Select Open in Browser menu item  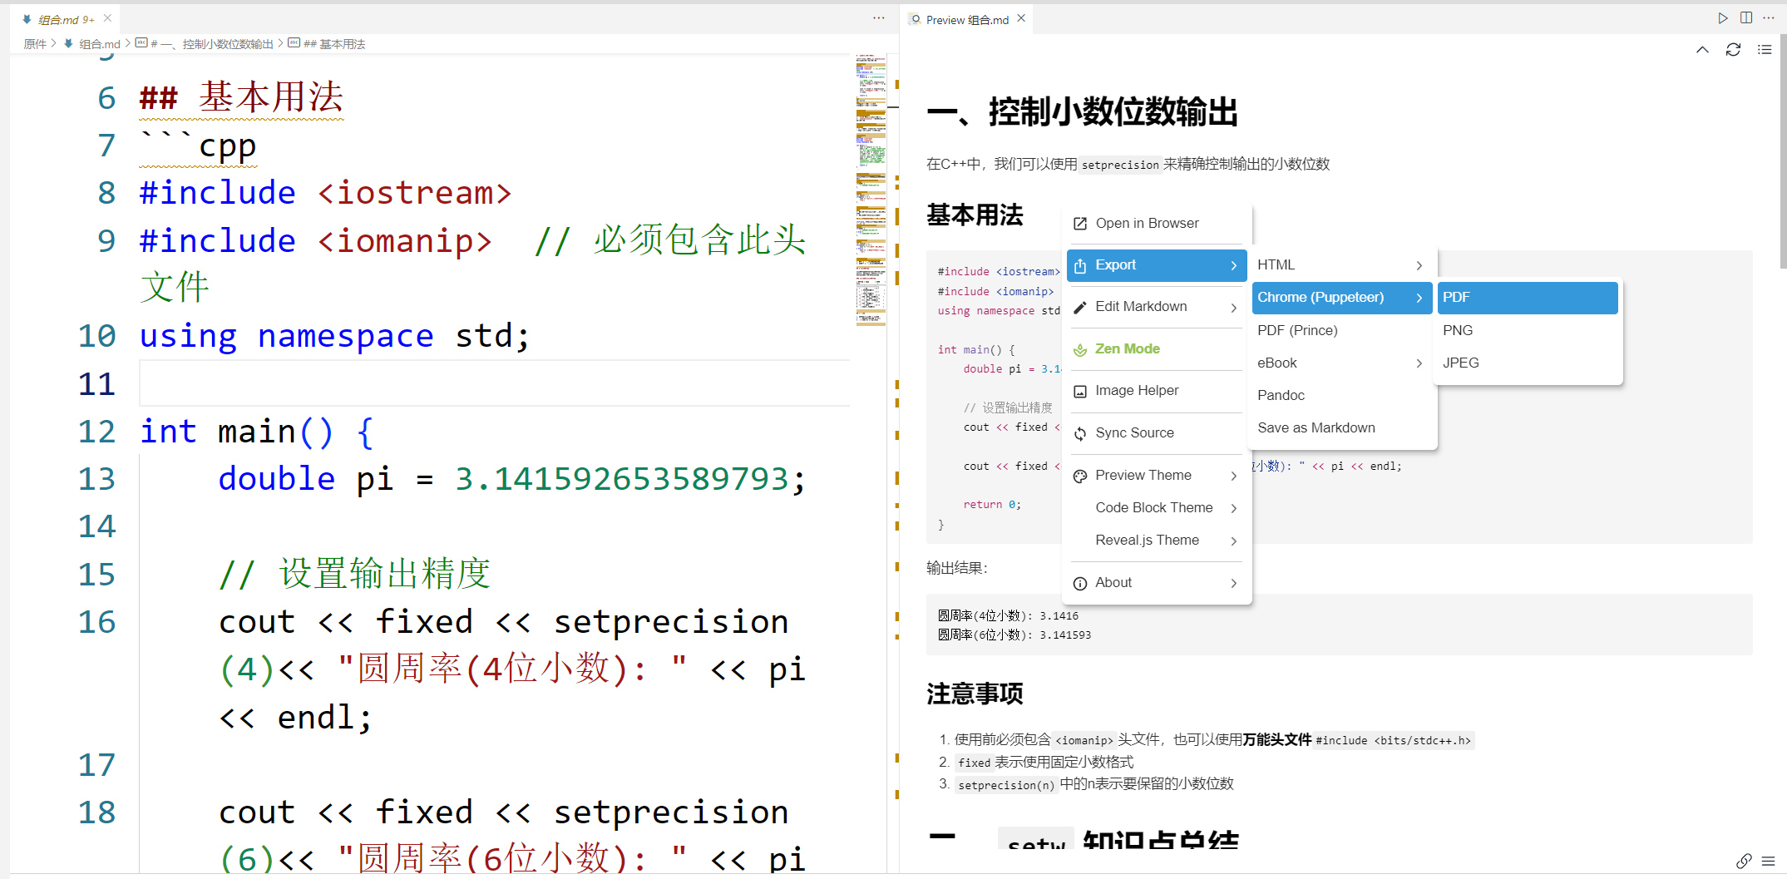click(x=1158, y=223)
